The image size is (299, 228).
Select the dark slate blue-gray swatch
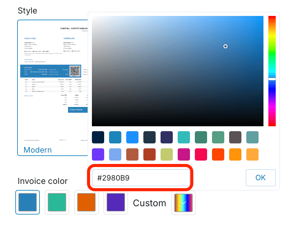pyautogui.click(x=149, y=137)
